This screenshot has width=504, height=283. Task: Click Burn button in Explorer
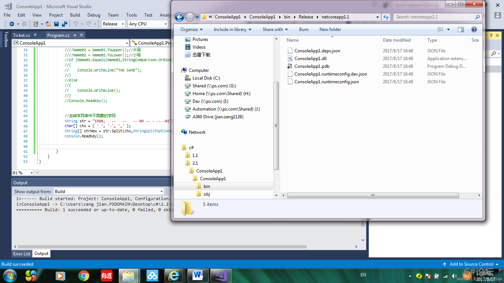click(x=304, y=29)
